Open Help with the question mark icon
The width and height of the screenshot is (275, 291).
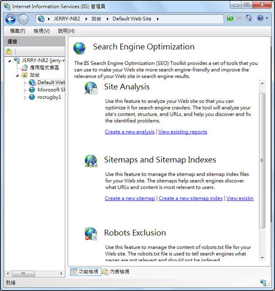pyautogui.click(x=260, y=18)
